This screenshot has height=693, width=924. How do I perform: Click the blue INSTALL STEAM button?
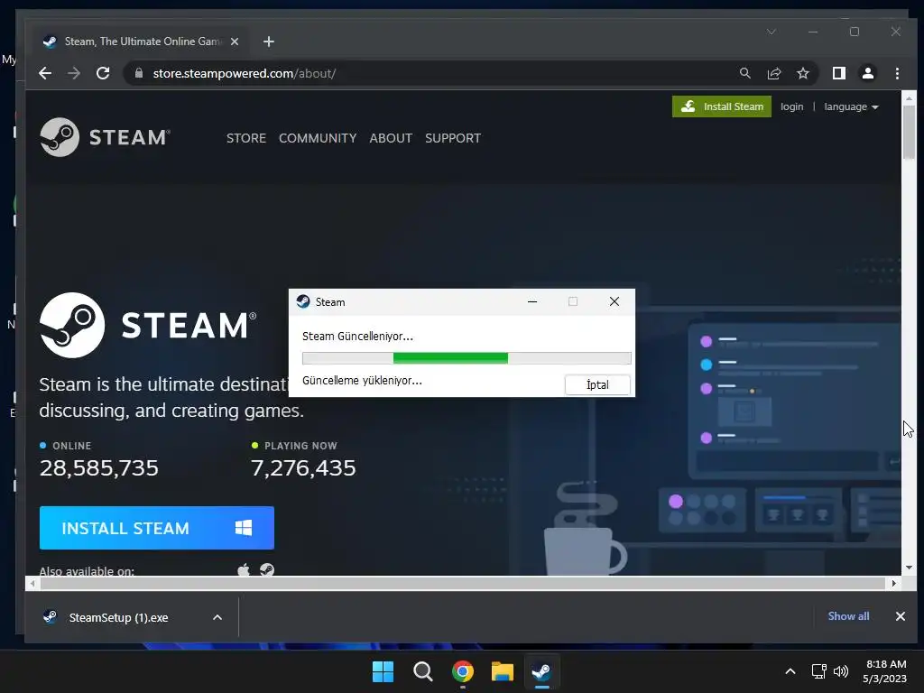point(157,528)
